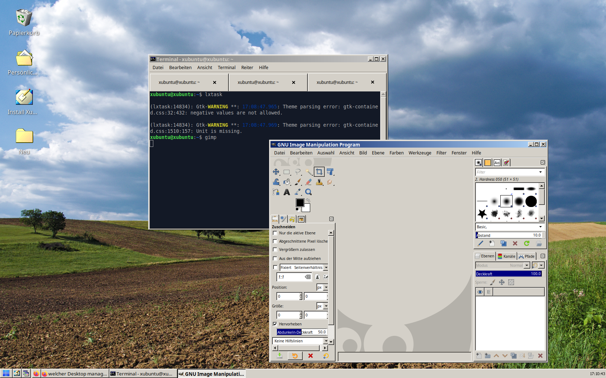606x378 pixels.
Task: Select the Fuzzy Select magic wand tool
Action: click(308, 172)
